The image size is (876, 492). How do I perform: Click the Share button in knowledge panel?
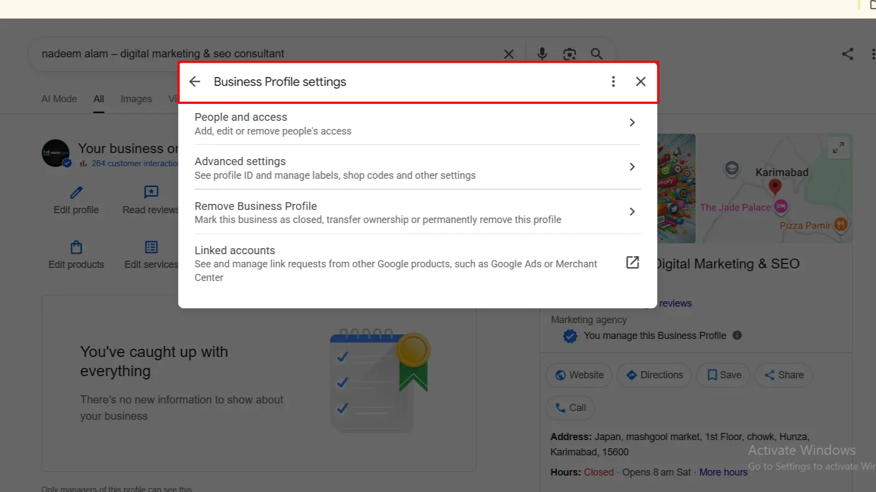[783, 375]
